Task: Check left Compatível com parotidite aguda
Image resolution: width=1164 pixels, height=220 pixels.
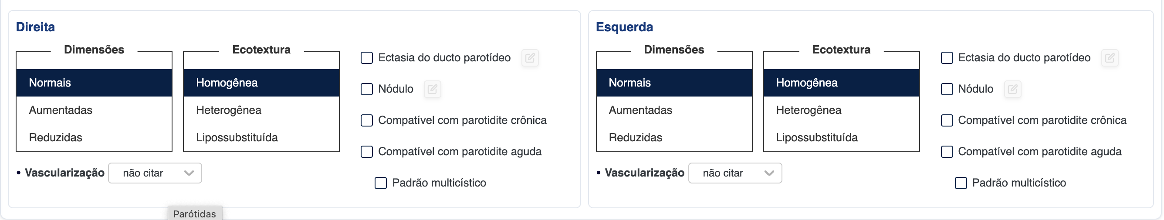Action: [x=947, y=152]
